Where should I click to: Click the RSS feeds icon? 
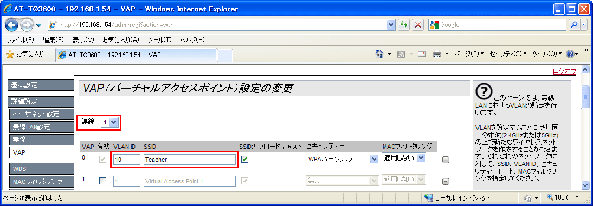pos(401,54)
